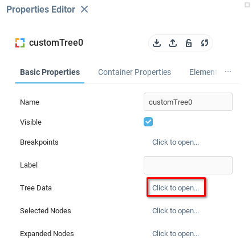Click the customTree0 component title
The image size is (252, 243).
(56, 42)
